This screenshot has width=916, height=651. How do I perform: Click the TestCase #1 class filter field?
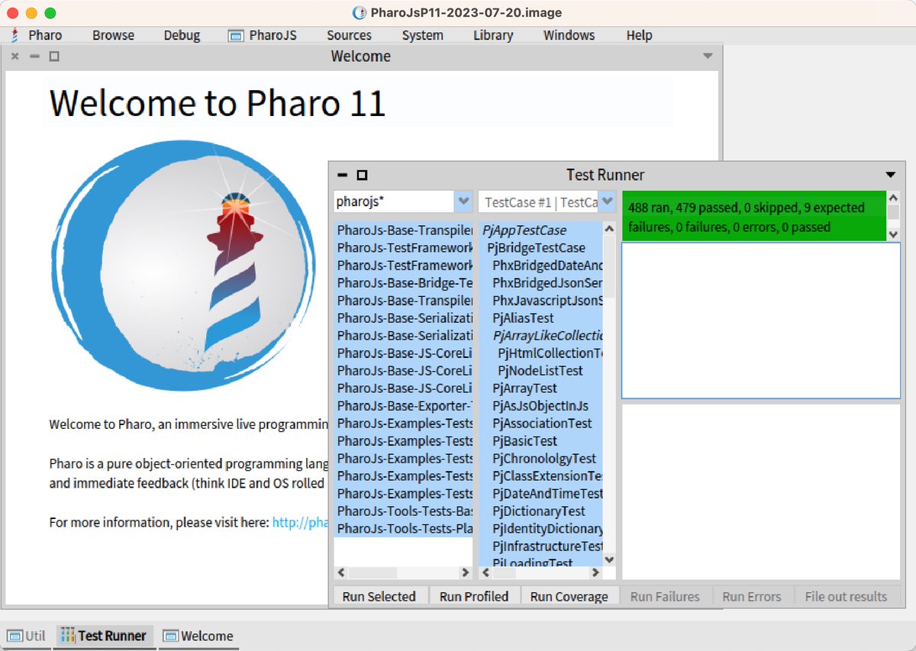tap(539, 201)
